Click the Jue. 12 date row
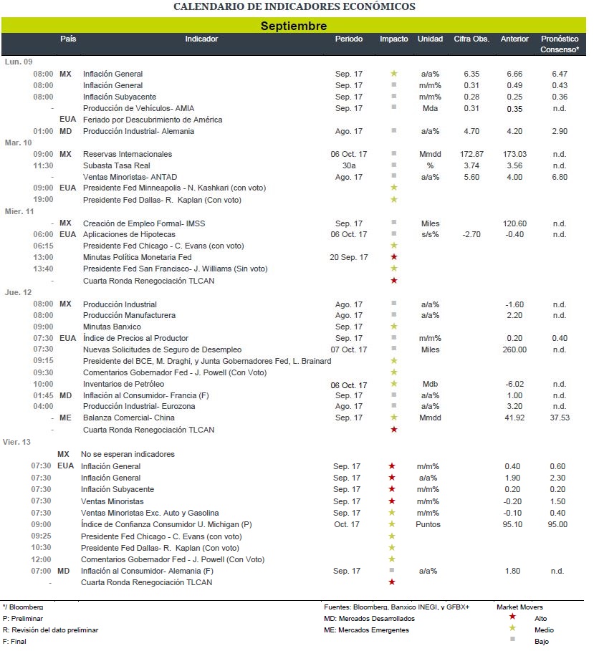 pyautogui.click(x=19, y=292)
